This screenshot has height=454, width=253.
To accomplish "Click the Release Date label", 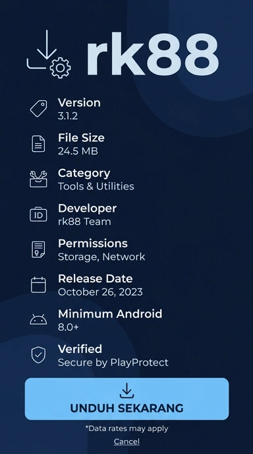I will pyautogui.click(x=96, y=278).
